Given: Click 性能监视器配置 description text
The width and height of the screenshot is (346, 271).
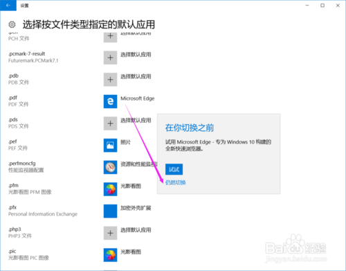Looking at the screenshot, I should (26, 171).
